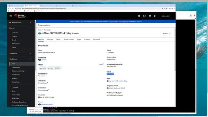
Task: Switch to the Terminal tab
Action: [x=96, y=40]
